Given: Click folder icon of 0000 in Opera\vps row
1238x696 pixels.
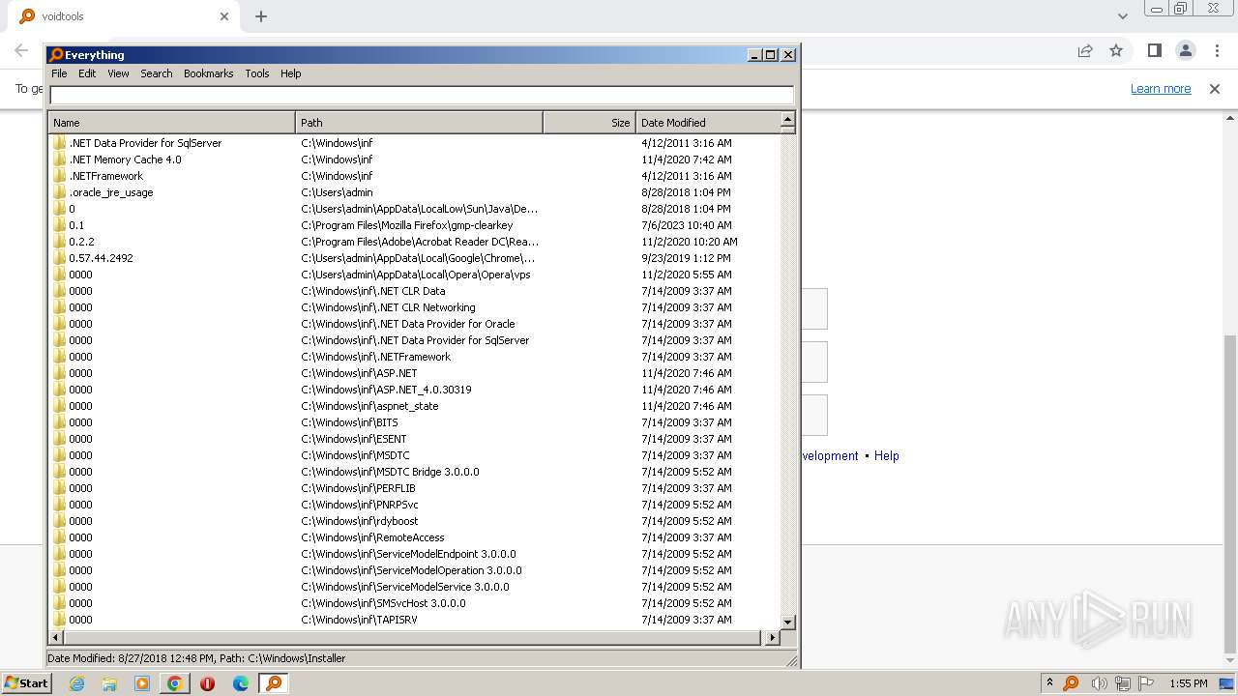Looking at the screenshot, I should tap(59, 275).
